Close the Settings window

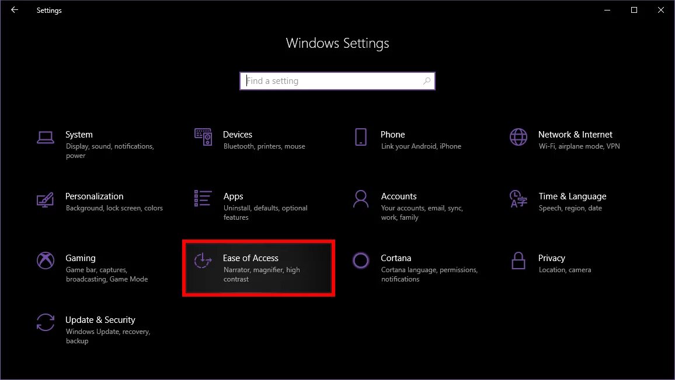[661, 10]
